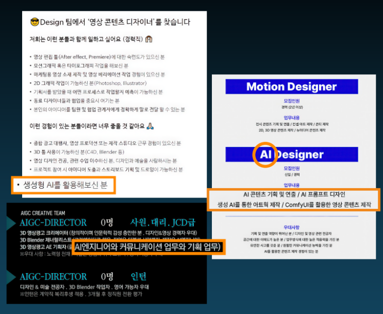This screenshot has height=314, width=383.
Task: Click the bullet mentioning 'C4D, Blender 등'
Action: pos(79,152)
